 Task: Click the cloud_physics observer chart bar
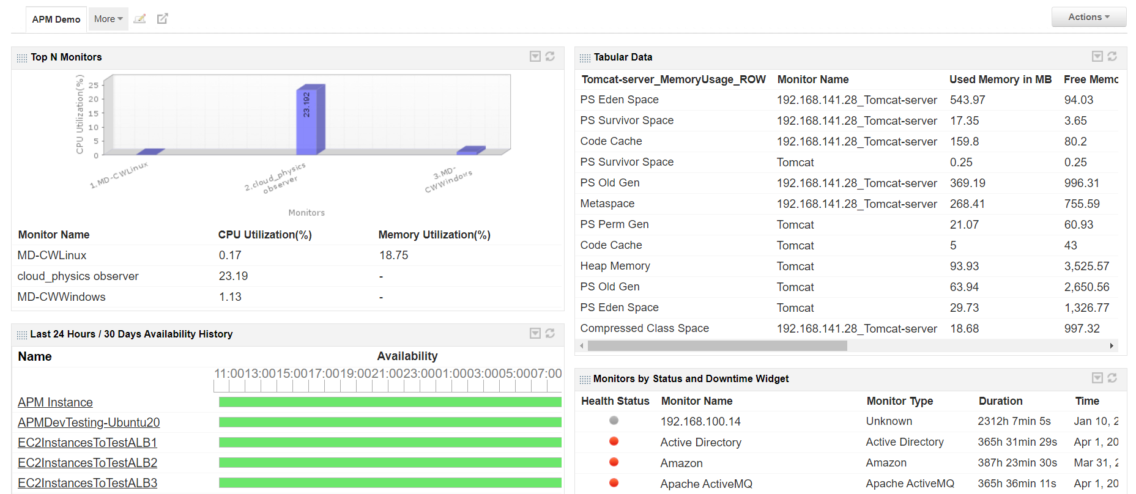pyautogui.click(x=310, y=120)
